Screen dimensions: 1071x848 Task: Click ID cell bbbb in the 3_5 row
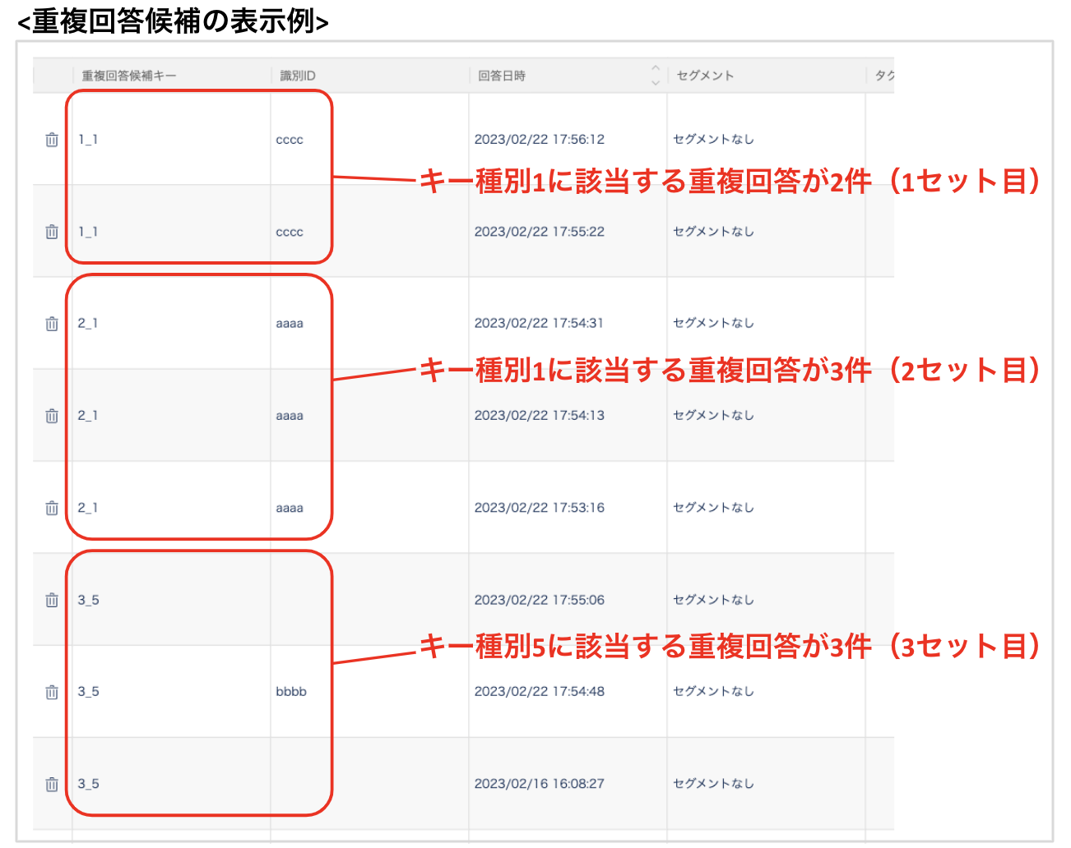[291, 692]
